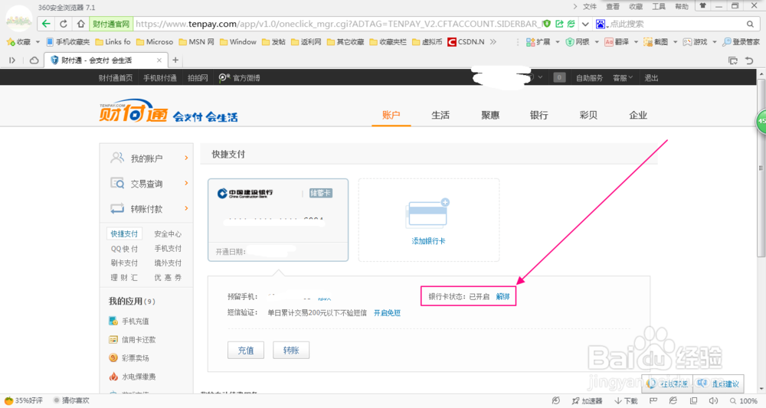The width and height of the screenshot is (766, 408).
Task: Go to 财付通首页 link
Action: pos(116,77)
